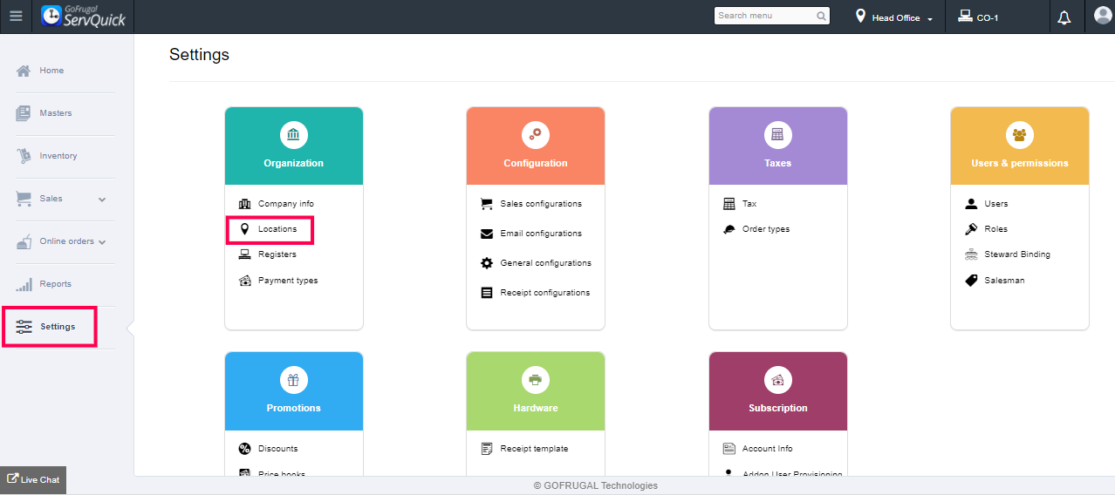
Task: Open the Users link
Action: (996, 204)
